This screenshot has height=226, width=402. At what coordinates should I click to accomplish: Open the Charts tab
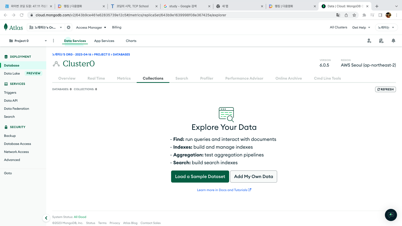pyautogui.click(x=131, y=41)
